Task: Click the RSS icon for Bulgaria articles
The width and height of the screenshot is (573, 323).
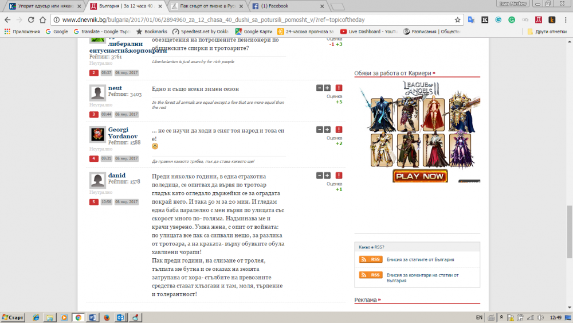Action: click(x=371, y=259)
